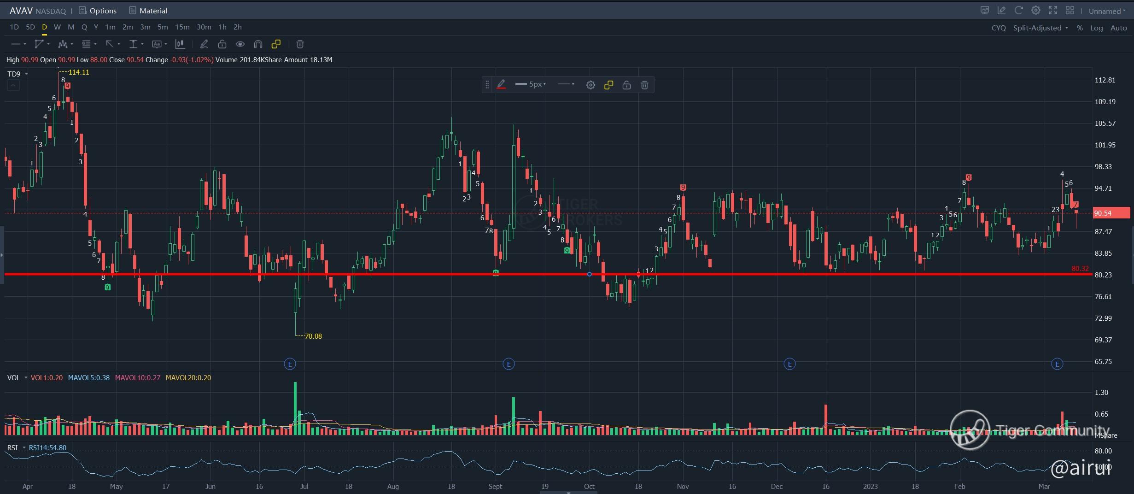Switch to the W weekly timeframe
1134x494 pixels.
coord(57,27)
